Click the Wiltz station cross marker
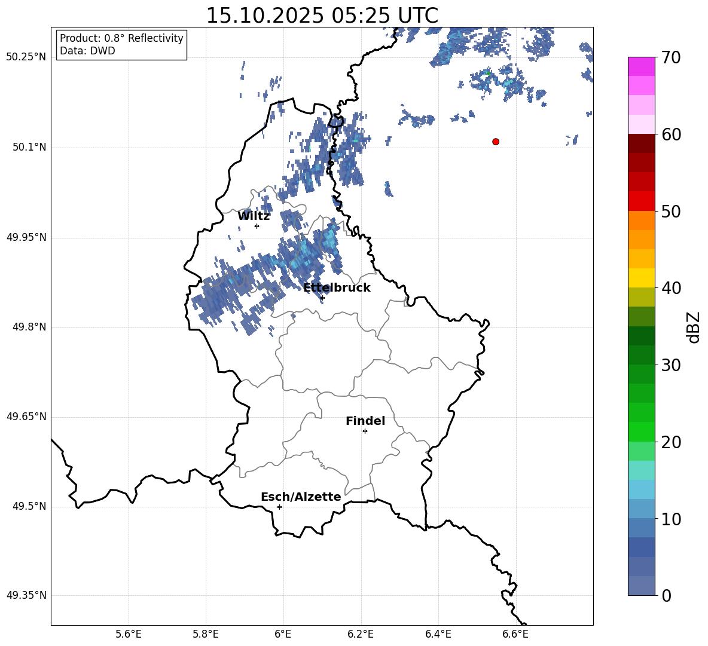The height and width of the screenshot is (646, 708). pos(257,226)
